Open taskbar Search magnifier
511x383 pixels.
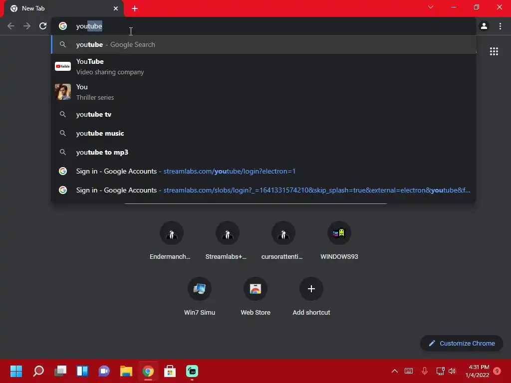[x=38, y=371]
